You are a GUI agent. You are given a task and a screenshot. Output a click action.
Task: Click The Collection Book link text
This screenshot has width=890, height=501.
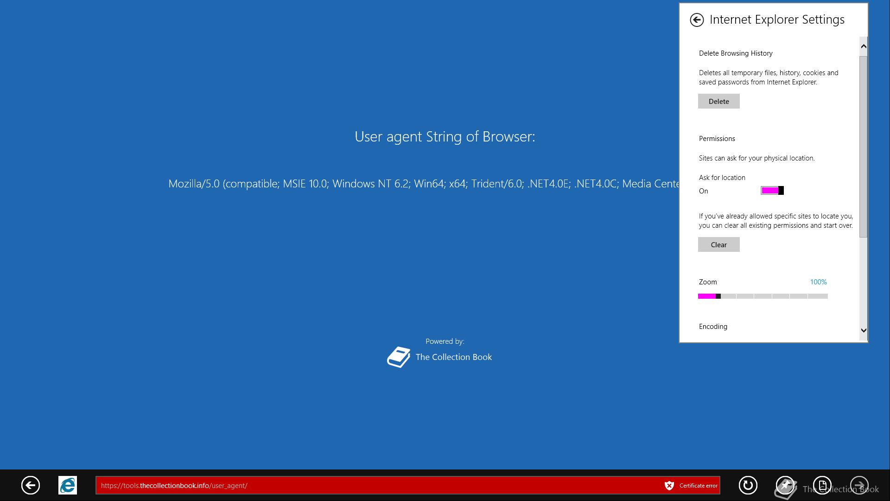(x=453, y=357)
